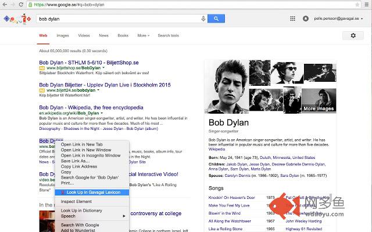The width and height of the screenshot is (372, 232).
Task: Expand the More search categories dropdown
Action: point(144,35)
